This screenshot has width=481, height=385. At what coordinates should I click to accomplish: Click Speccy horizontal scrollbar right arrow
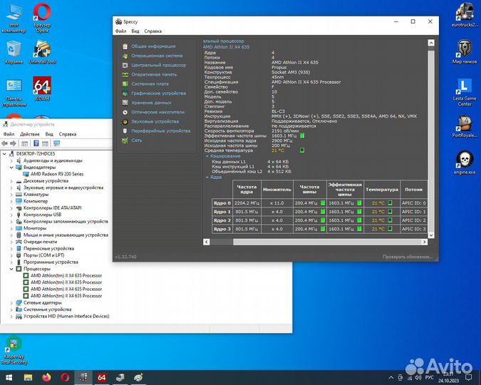click(x=424, y=242)
